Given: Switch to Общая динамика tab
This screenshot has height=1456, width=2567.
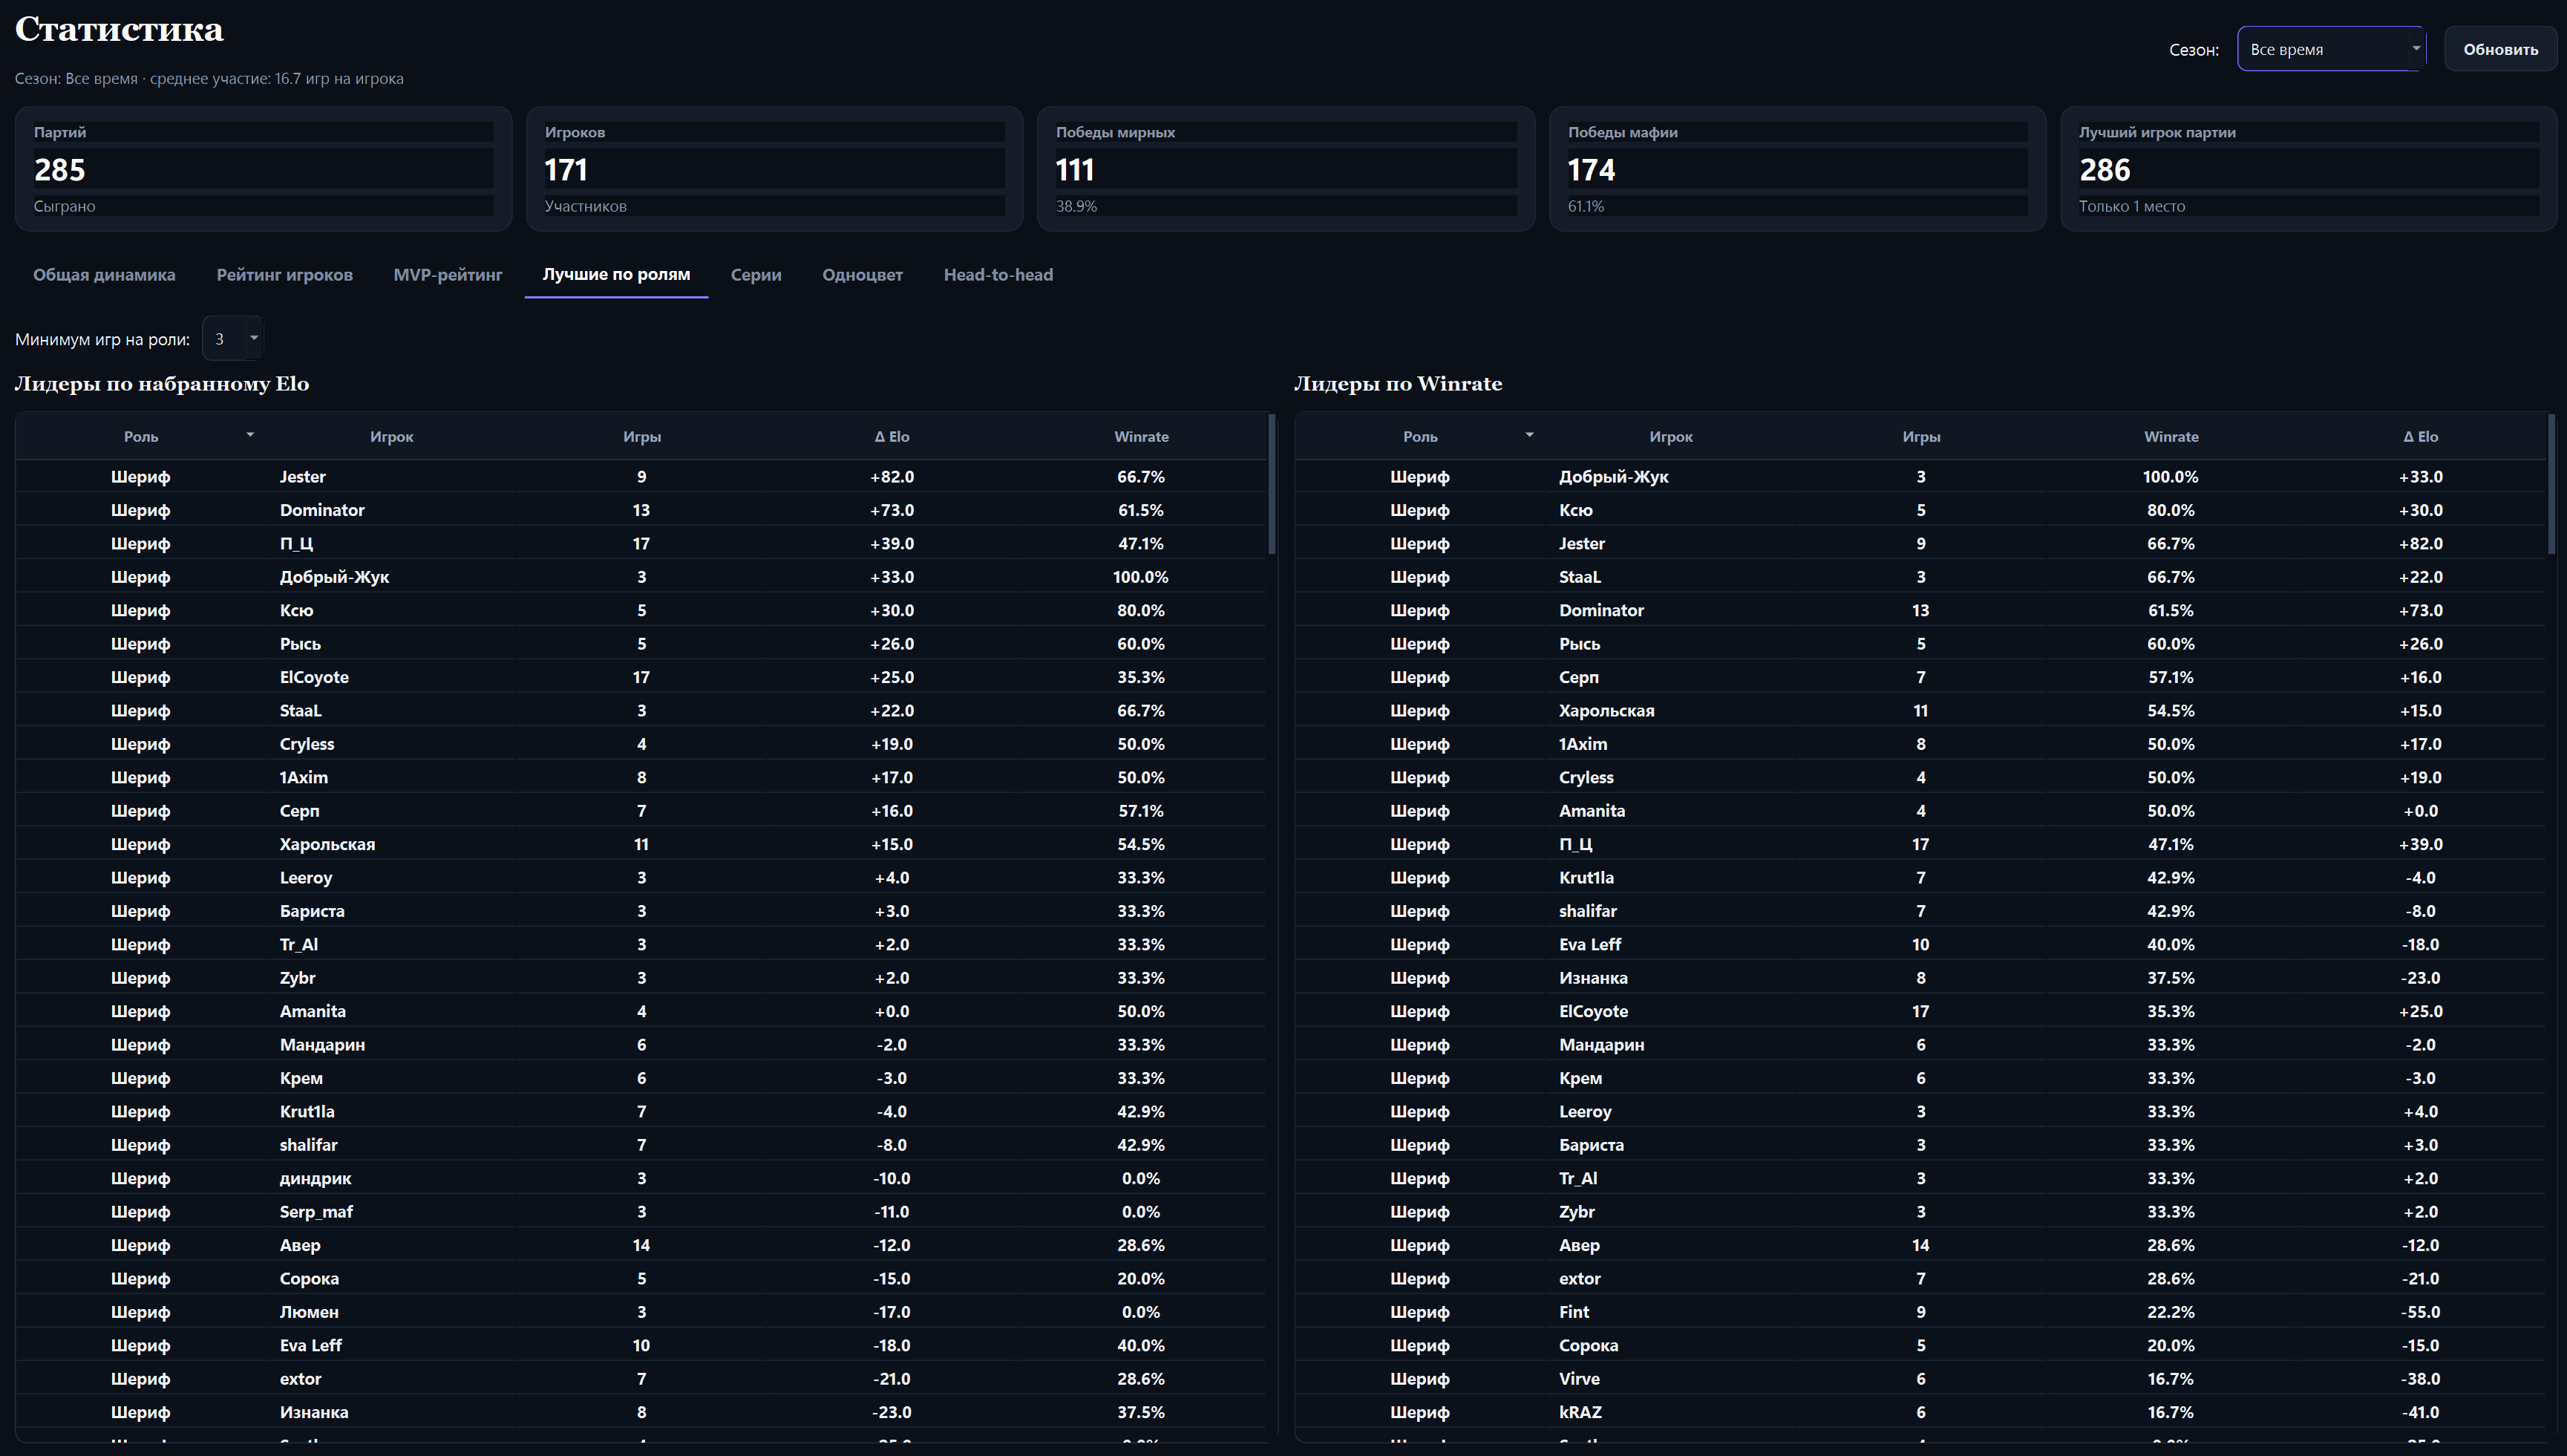Looking at the screenshot, I should point(104,274).
